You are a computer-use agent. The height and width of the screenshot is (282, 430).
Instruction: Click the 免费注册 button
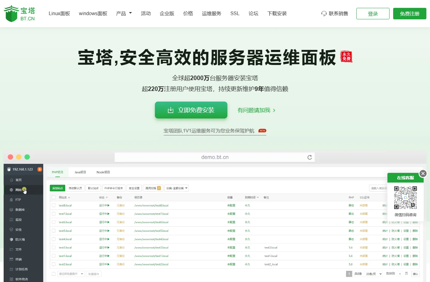410,14
